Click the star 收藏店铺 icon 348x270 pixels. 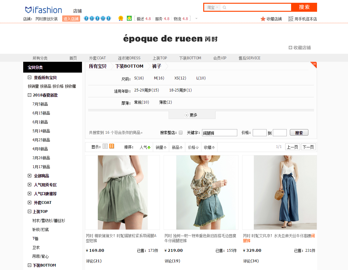click(x=263, y=19)
